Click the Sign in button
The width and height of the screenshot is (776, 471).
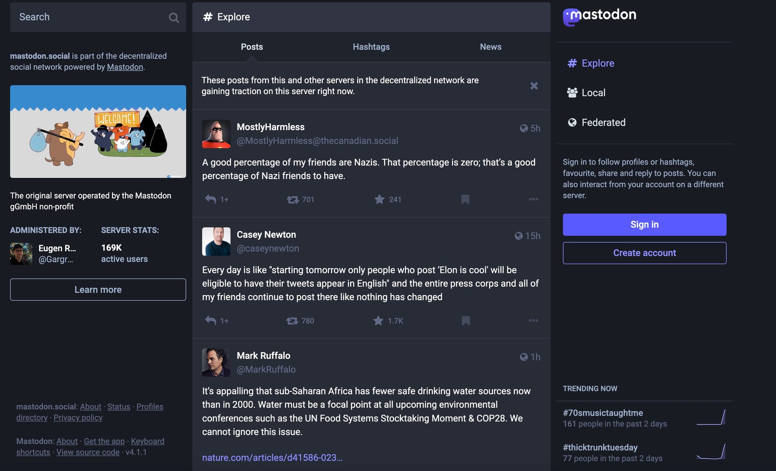644,224
